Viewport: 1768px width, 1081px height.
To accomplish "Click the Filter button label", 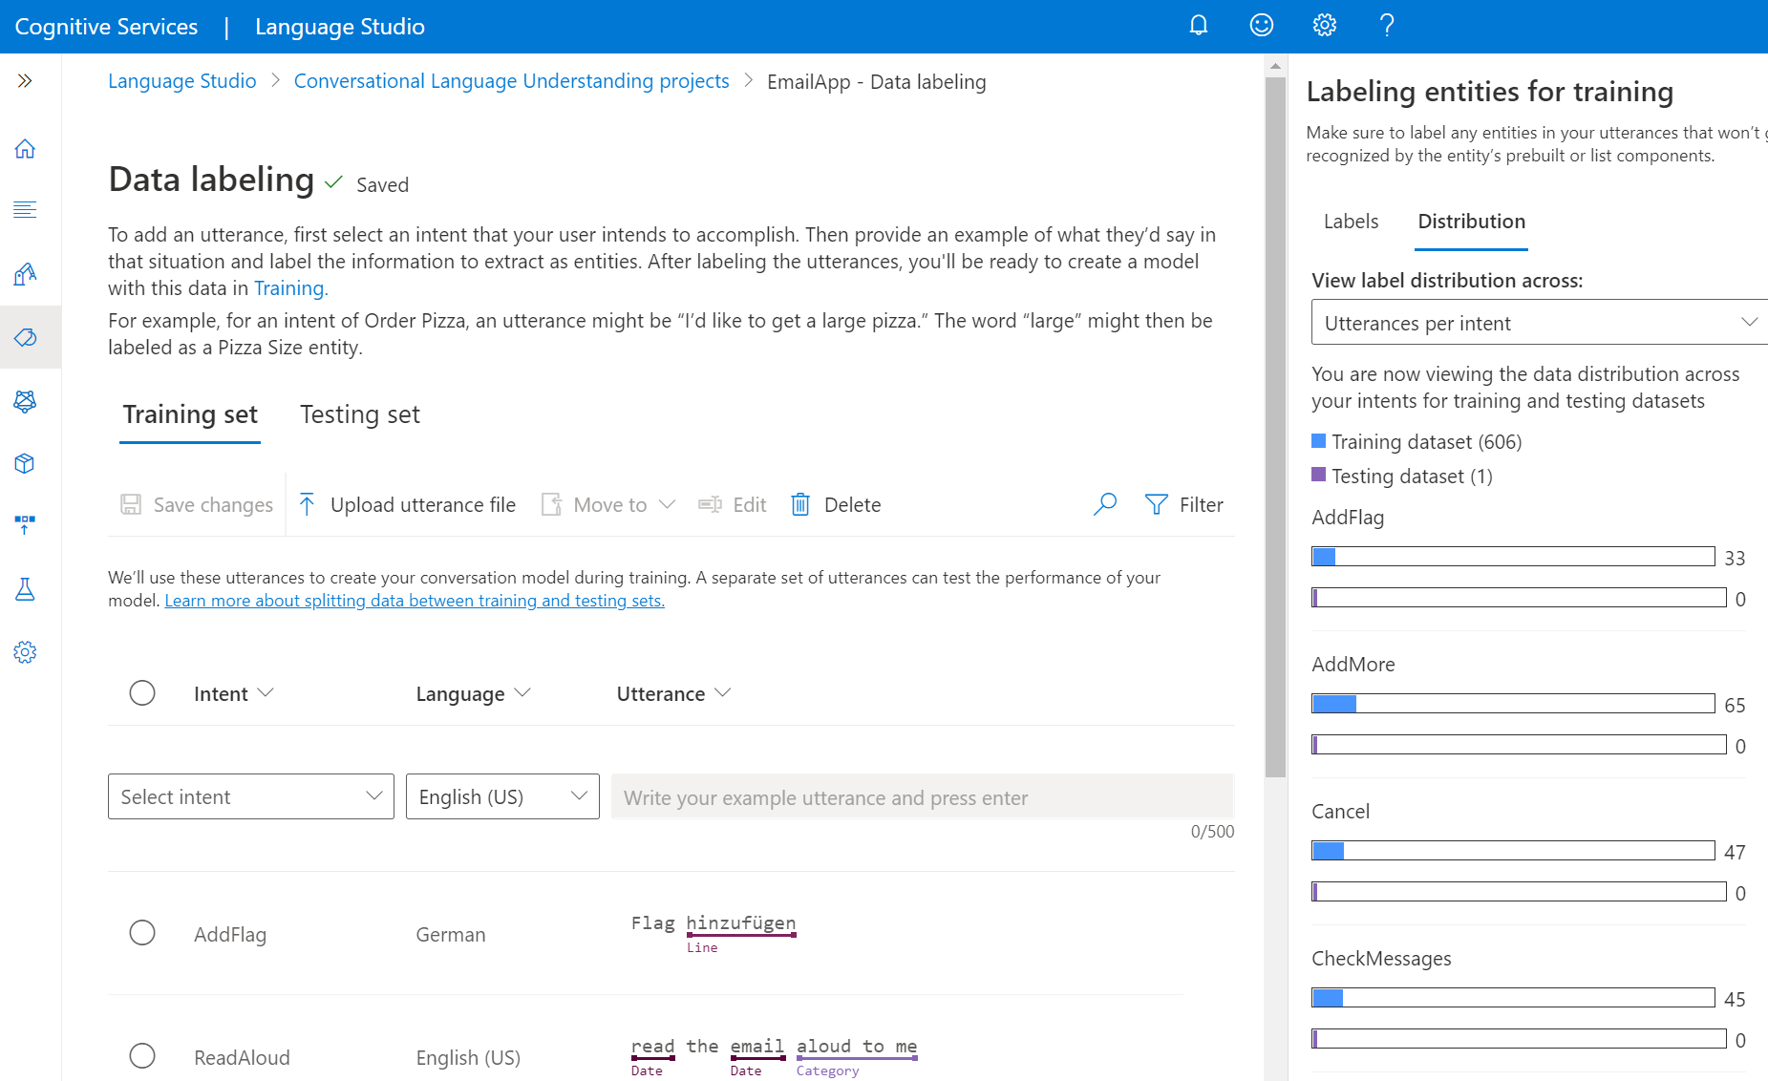I will tap(1202, 504).
